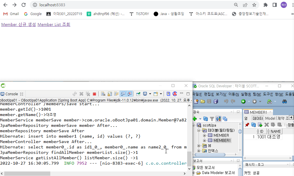Open SQL Worksheet dropdown arrow
The width and height of the screenshot is (294, 176).
coord(275,102)
